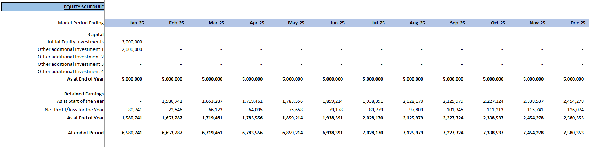Viewport: 589px width, 147px height.
Task: Select the EQUITY SCHEDULE title cell
Action: coord(83,7)
